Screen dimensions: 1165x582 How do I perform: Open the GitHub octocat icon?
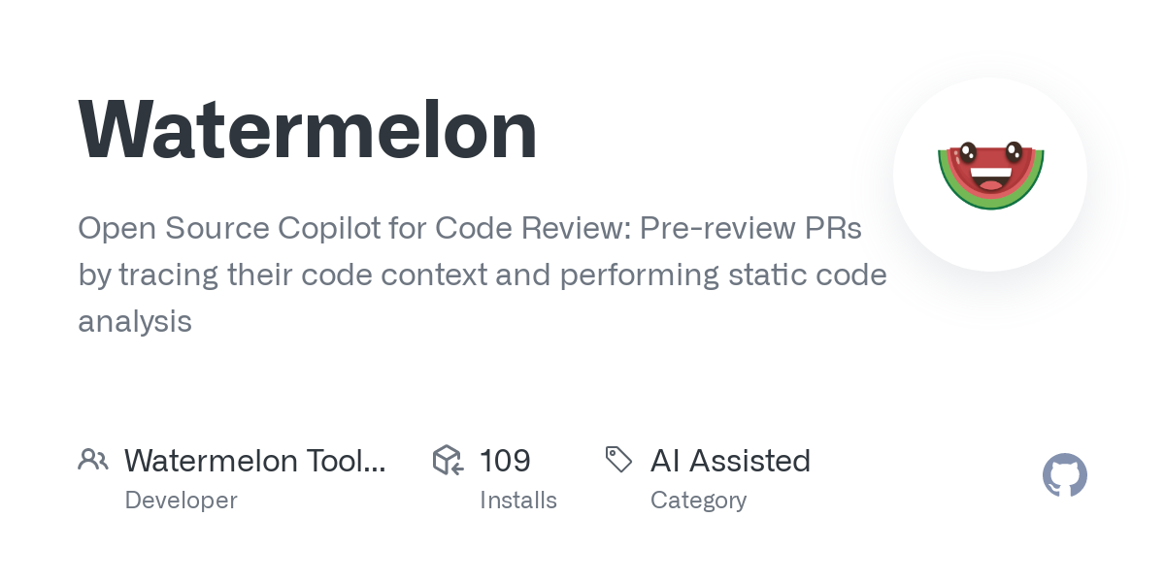(1064, 475)
